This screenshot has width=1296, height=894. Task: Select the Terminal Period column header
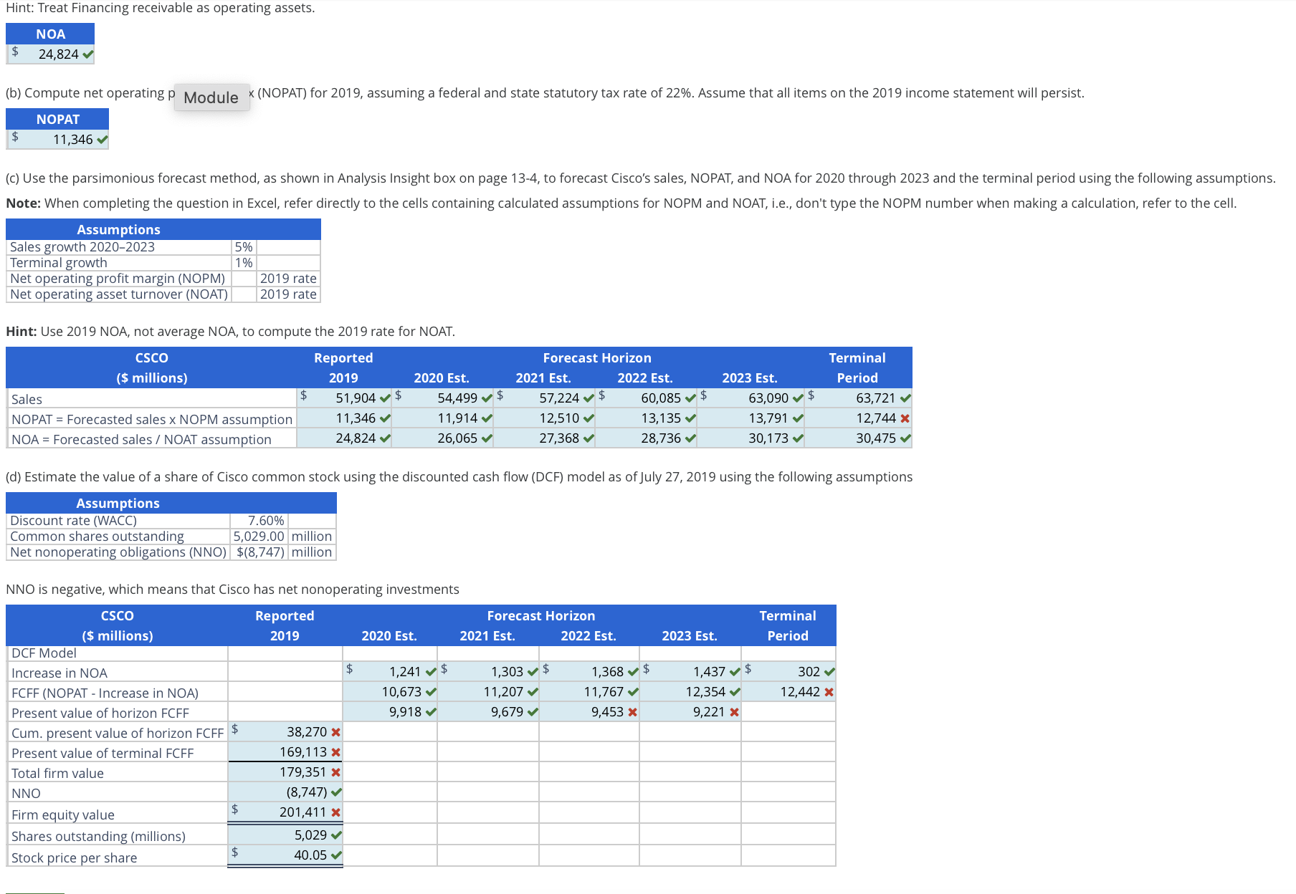[x=856, y=367]
